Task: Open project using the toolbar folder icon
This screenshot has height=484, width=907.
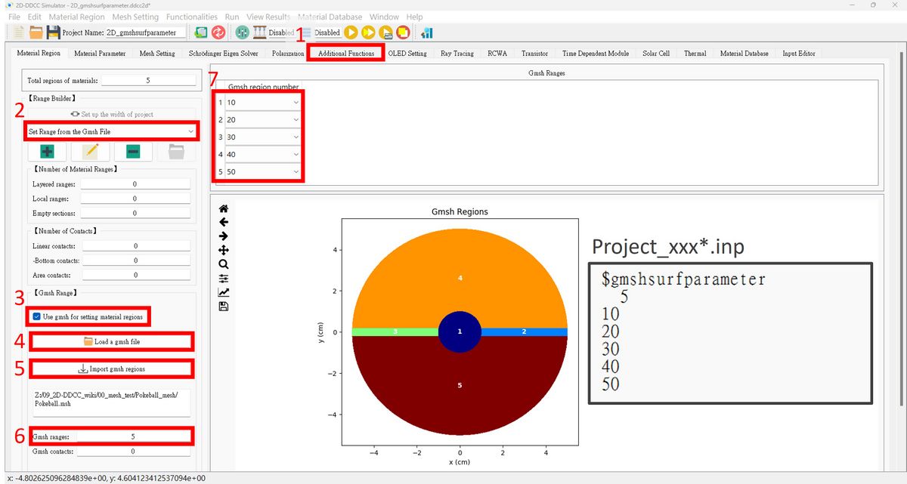Action: tap(36, 32)
